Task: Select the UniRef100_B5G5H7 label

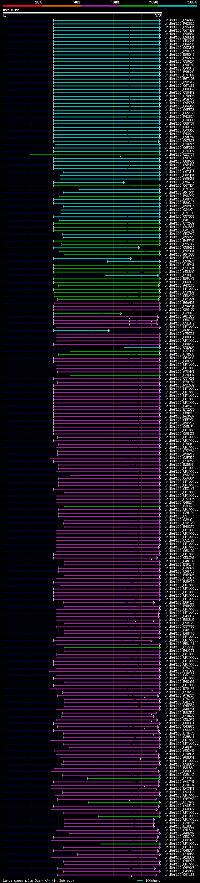Action: pos(179,58)
